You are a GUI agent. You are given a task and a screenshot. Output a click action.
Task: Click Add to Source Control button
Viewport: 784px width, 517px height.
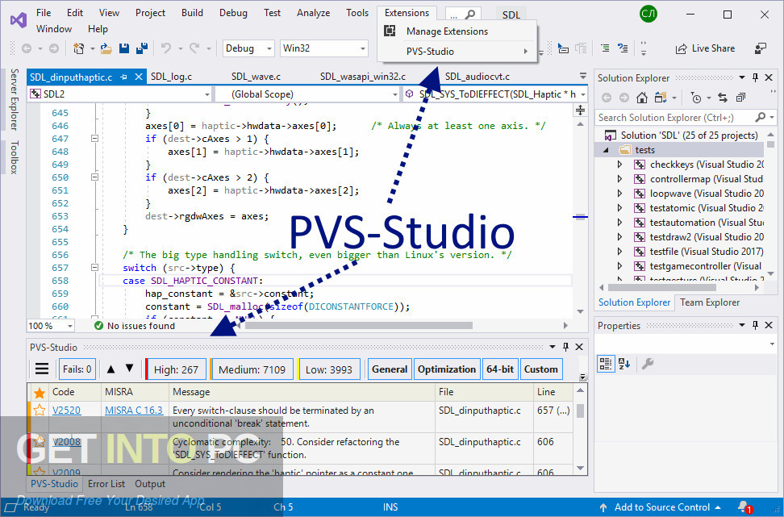pyautogui.click(x=661, y=507)
